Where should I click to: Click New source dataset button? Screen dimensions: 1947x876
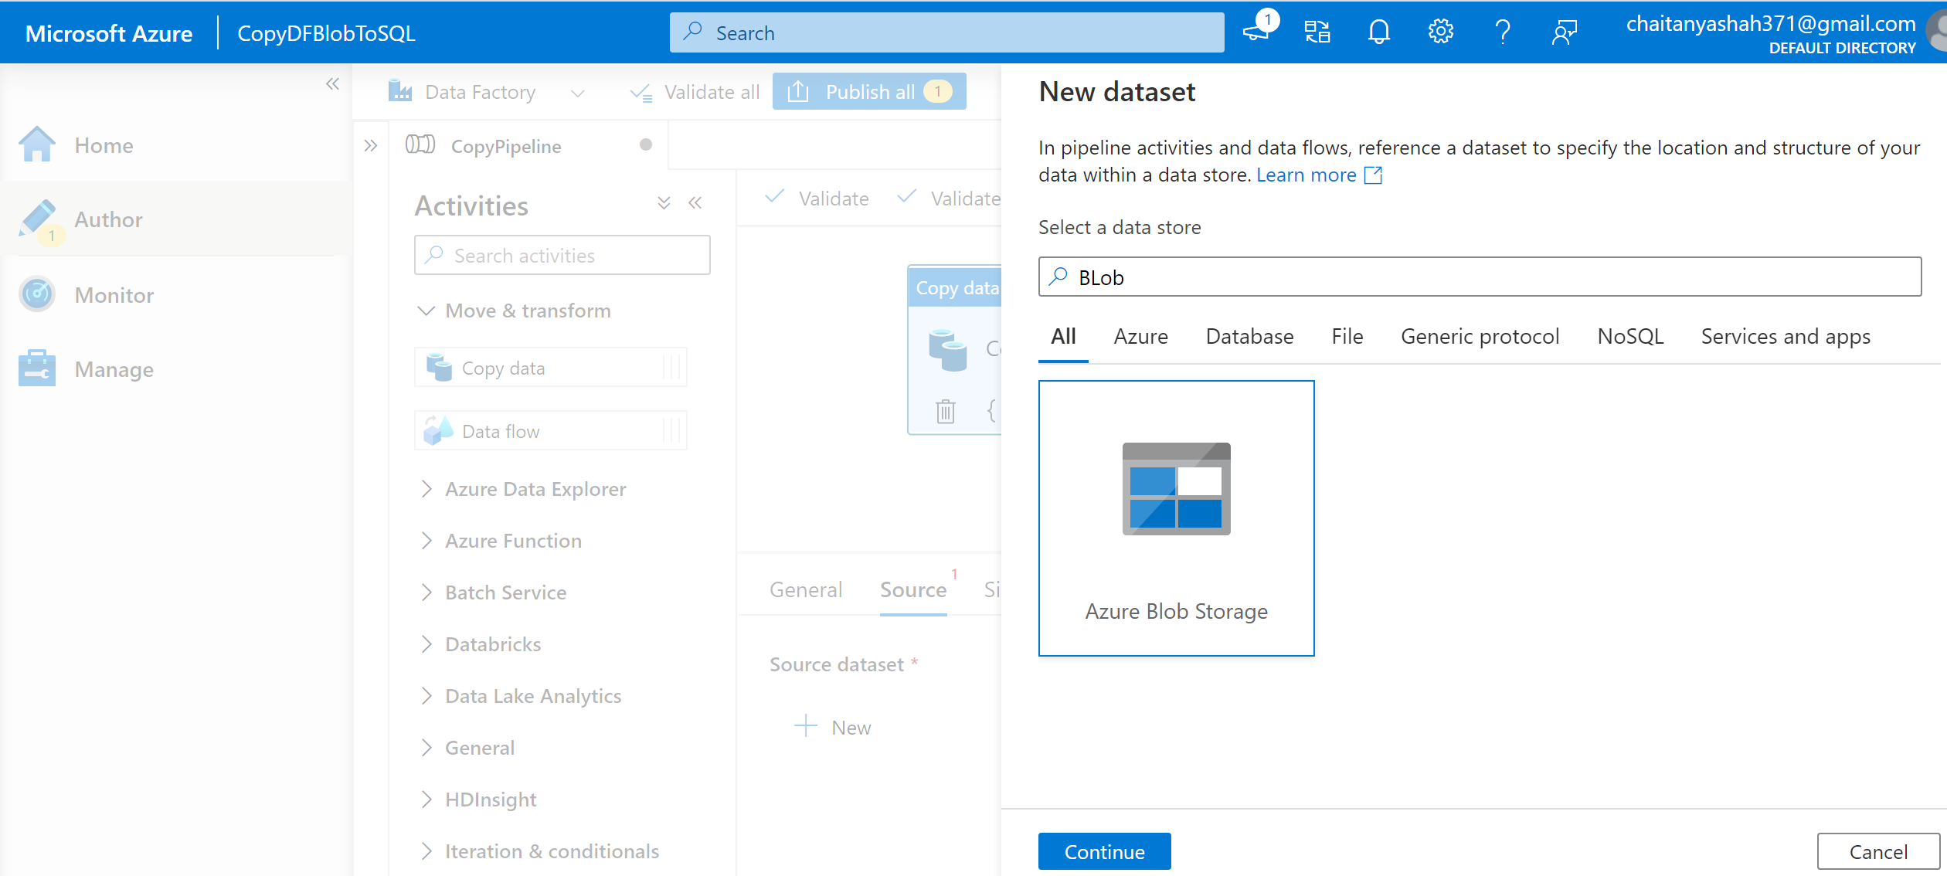pyautogui.click(x=833, y=727)
